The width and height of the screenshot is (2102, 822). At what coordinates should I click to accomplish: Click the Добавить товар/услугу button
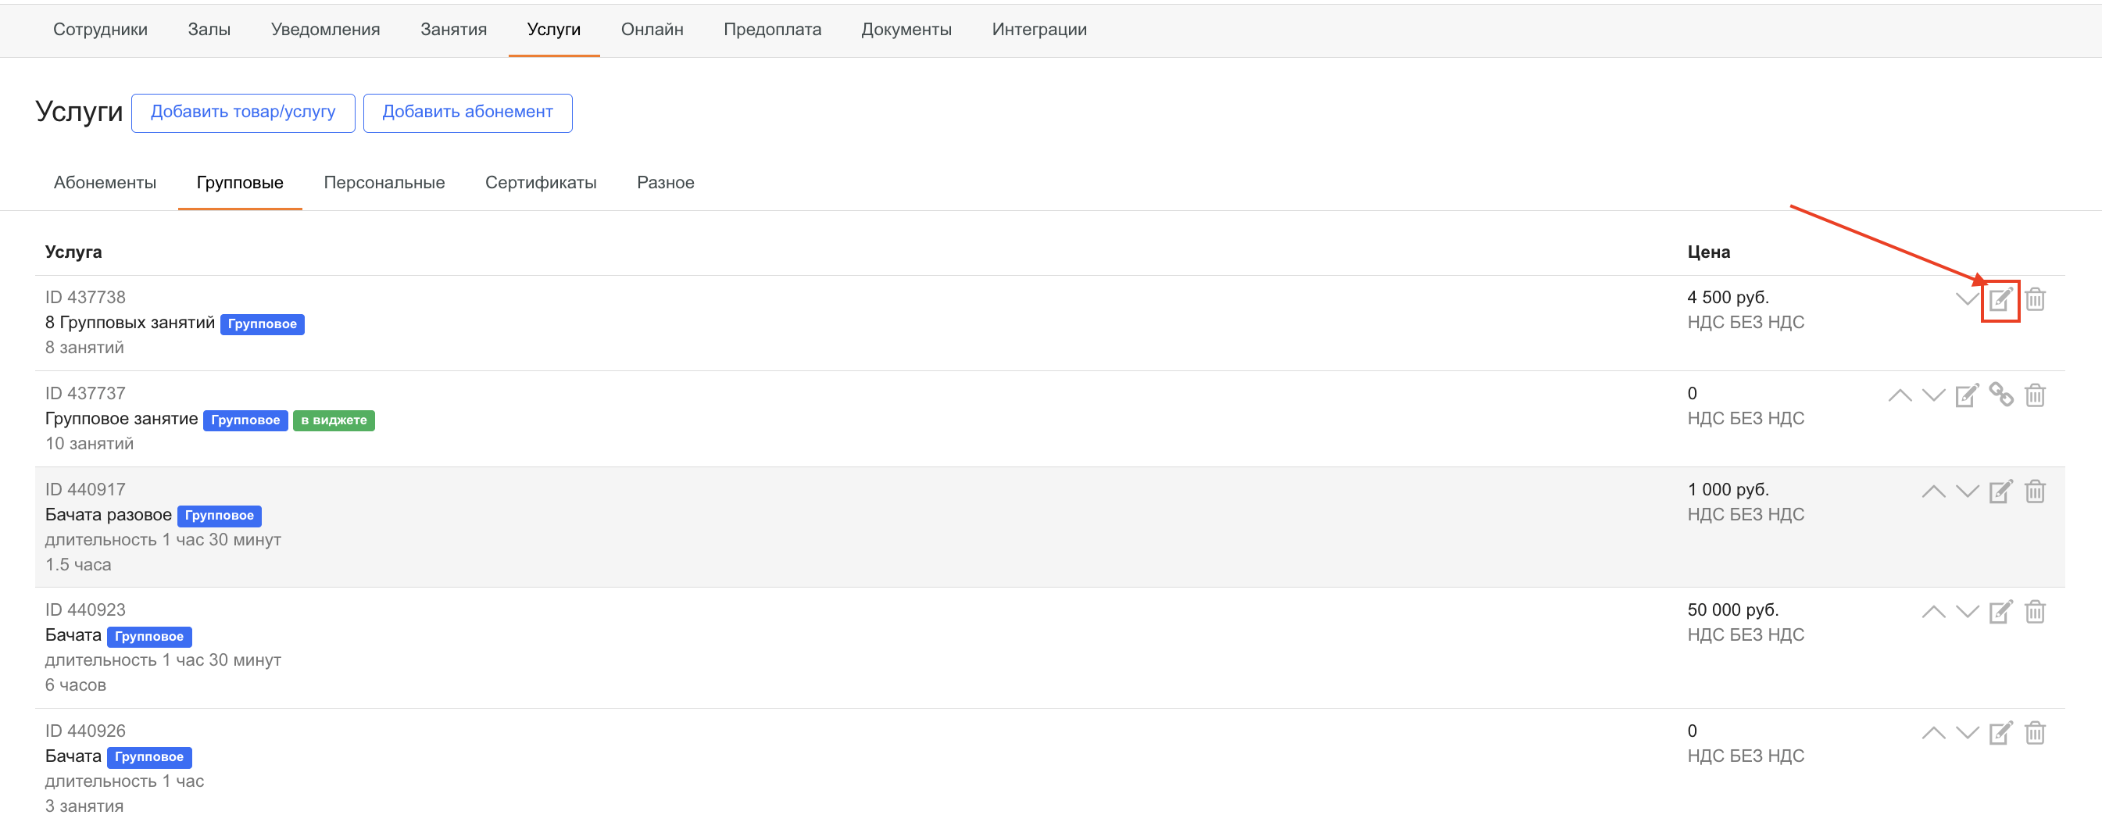click(243, 113)
